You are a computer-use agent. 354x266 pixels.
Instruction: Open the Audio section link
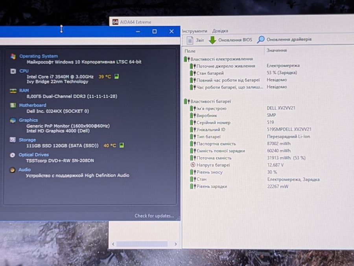coord(25,170)
